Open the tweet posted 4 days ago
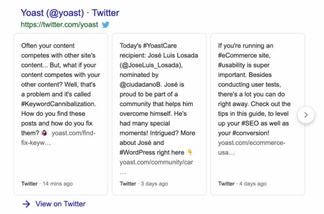 click(x=258, y=114)
